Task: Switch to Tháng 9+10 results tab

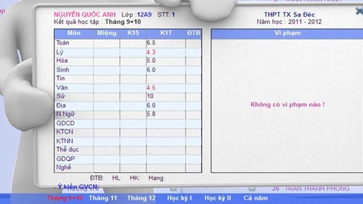Action: pyautogui.click(x=65, y=198)
